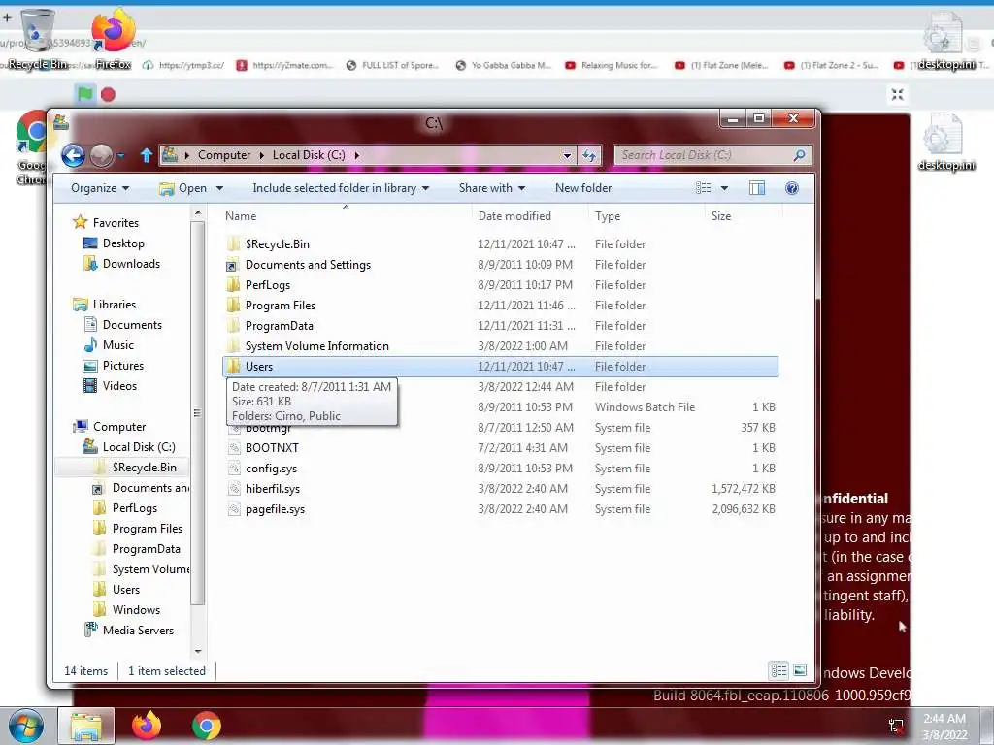Sort by the Type column header
The height and width of the screenshot is (745, 994).
click(x=608, y=216)
